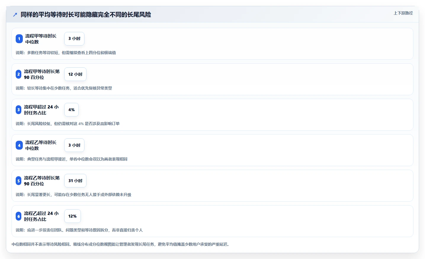Select step 5 number badge
425x259 pixels.
coord(19,181)
